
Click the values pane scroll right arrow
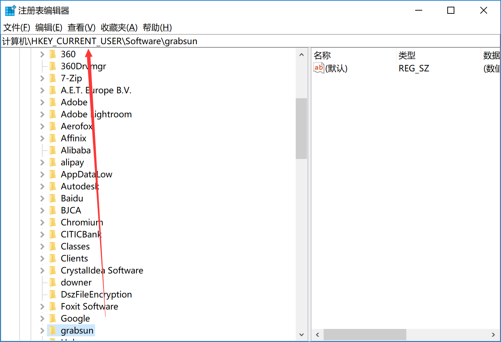494,335
